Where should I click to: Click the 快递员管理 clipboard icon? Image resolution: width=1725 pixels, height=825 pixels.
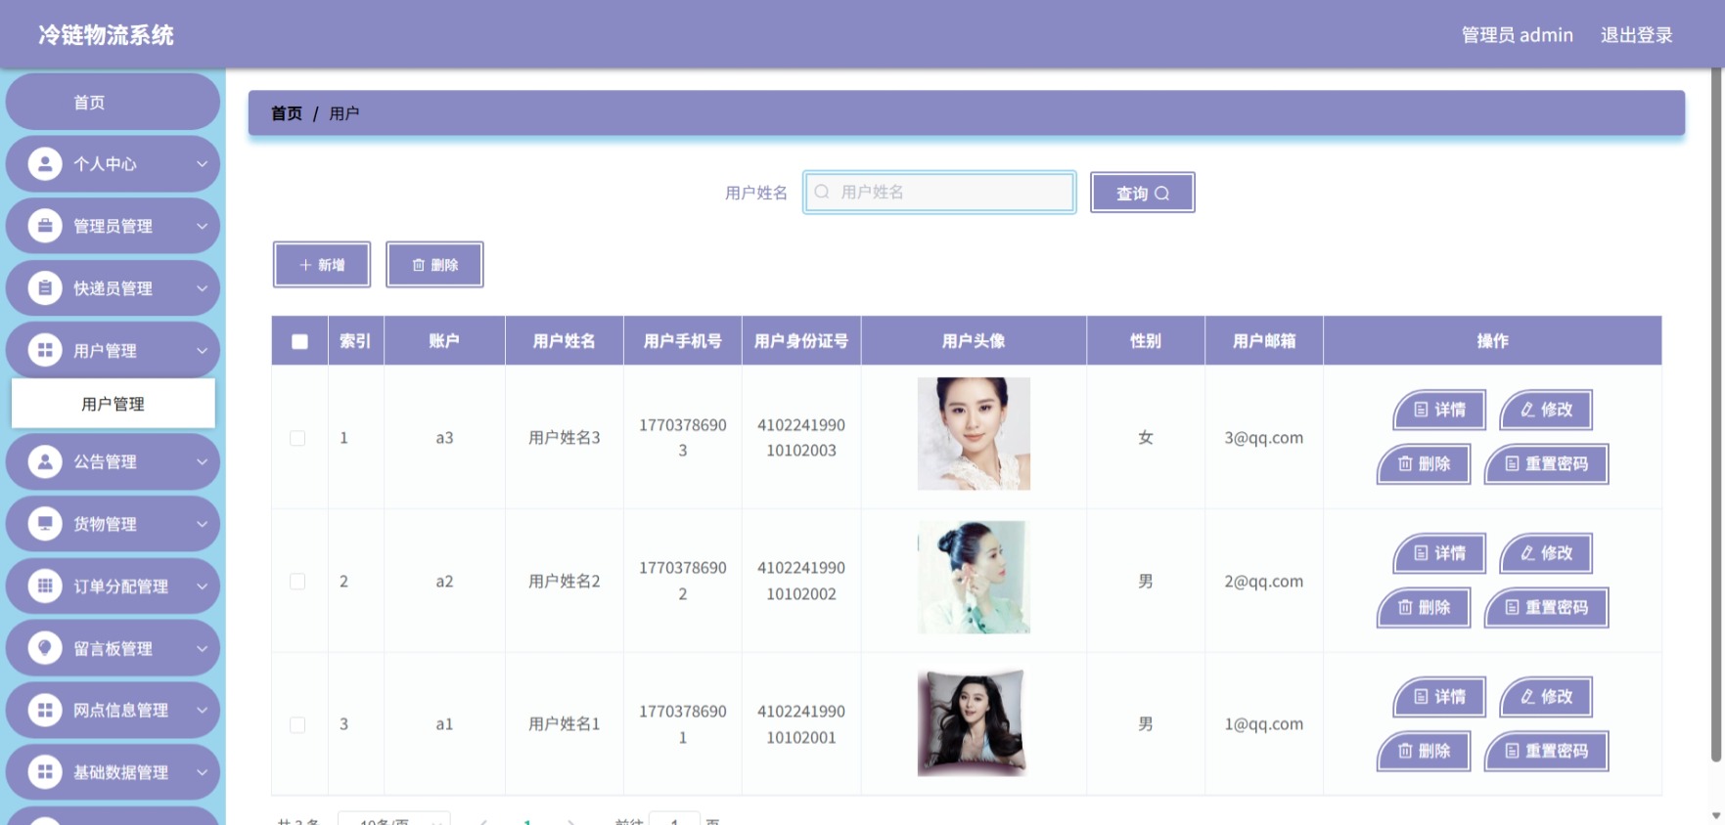[45, 288]
